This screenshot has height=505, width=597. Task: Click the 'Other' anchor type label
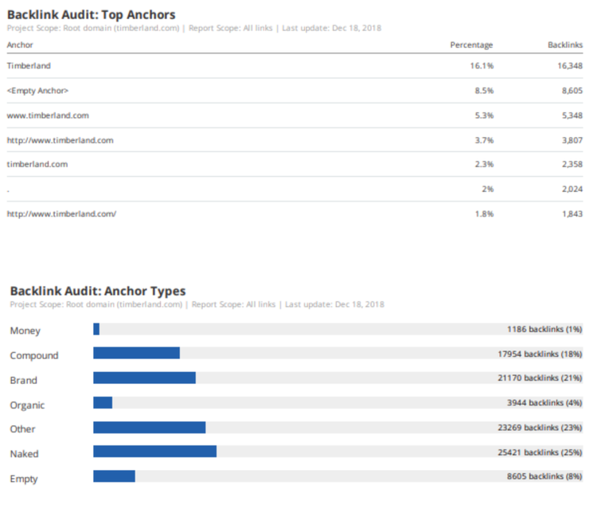point(22,429)
